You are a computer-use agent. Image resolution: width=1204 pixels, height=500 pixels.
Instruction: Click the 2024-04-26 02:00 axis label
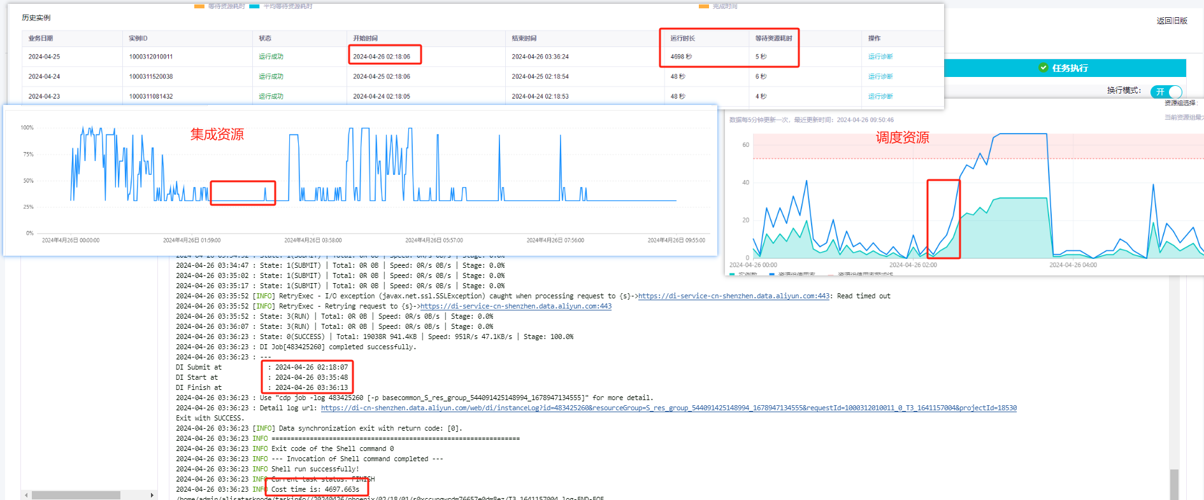(913, 265)
